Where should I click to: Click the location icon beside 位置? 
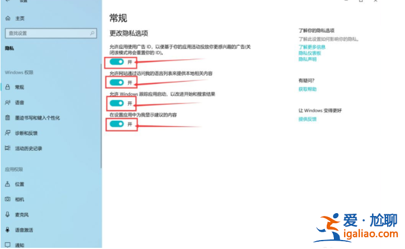click(8, 184)
